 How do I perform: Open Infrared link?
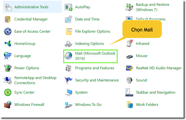[142, 44]
